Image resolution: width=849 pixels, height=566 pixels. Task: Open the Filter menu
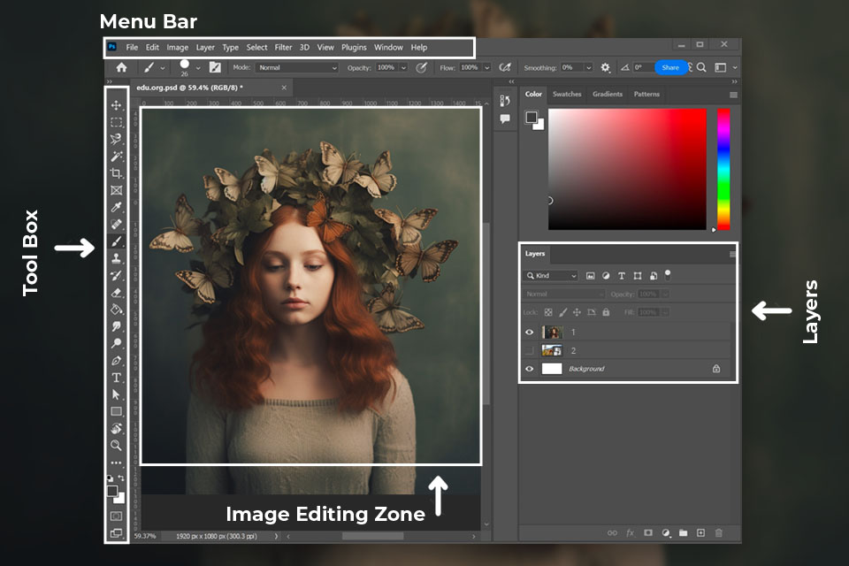click(x=283, y=47)
